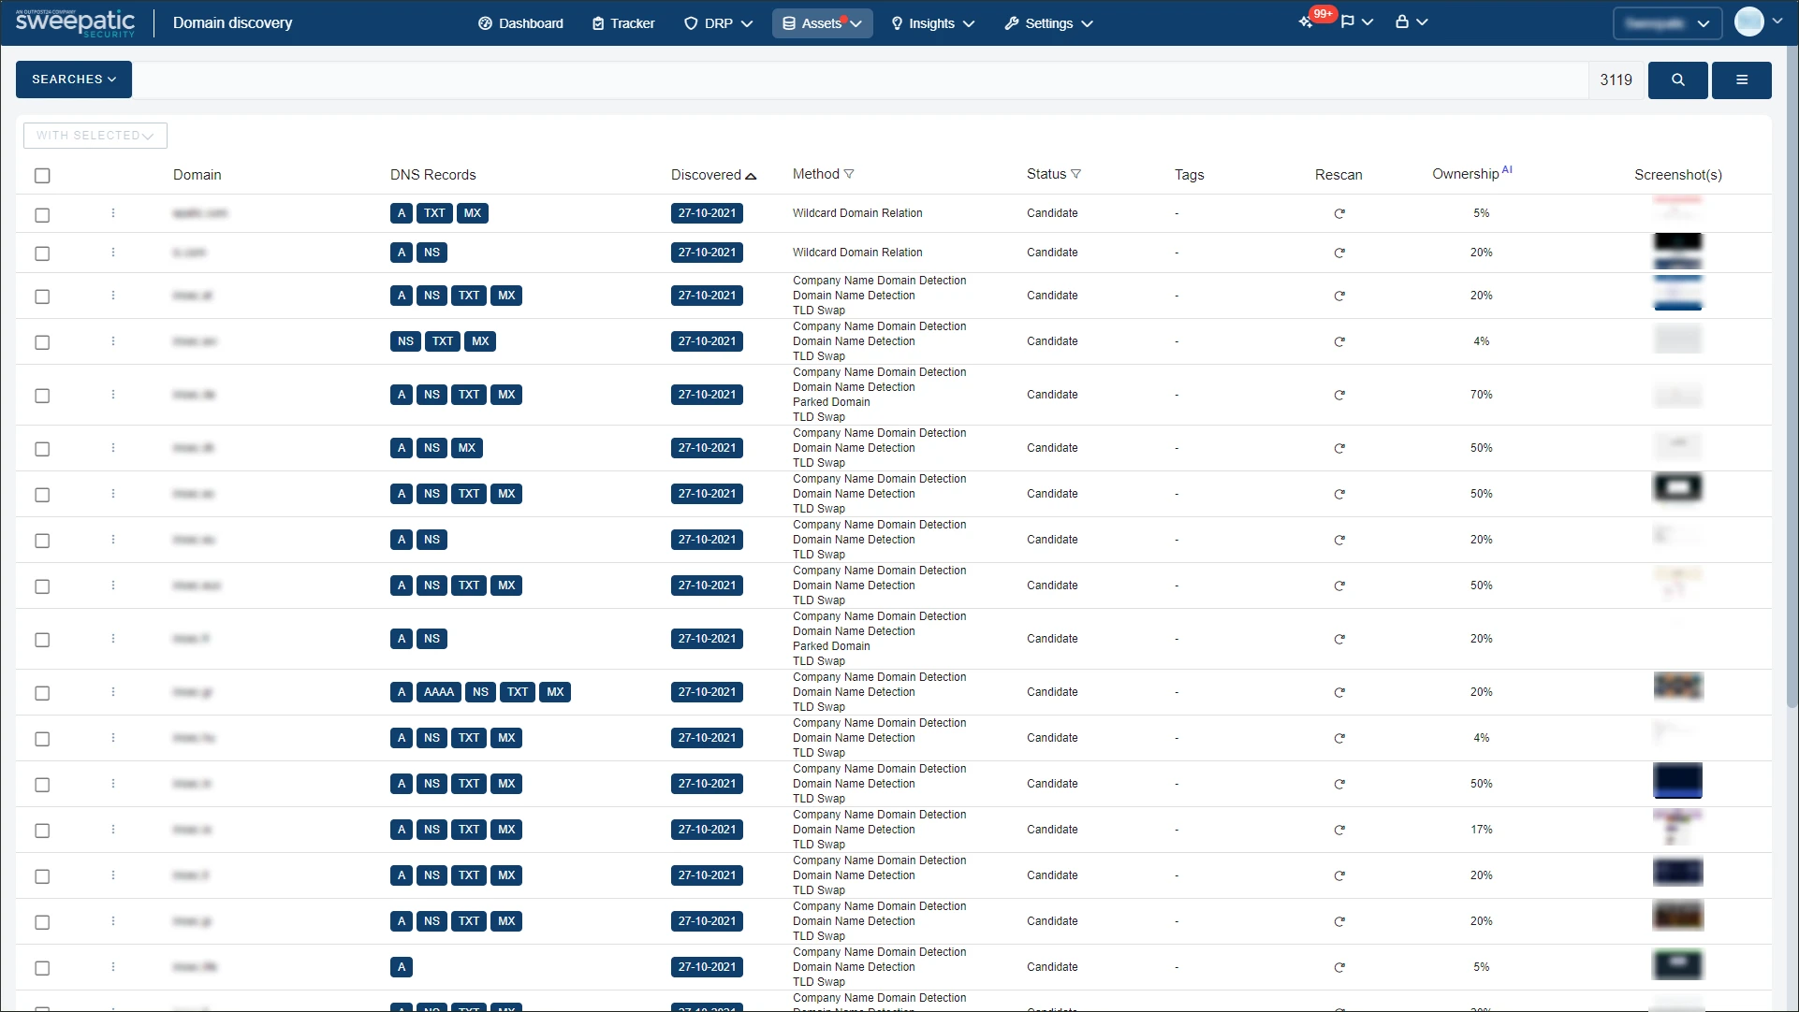Expand the WITH SELECTED dropdown
Image resolution: width=1799 pixels, height=1012 pixels.
pos(95,135)
